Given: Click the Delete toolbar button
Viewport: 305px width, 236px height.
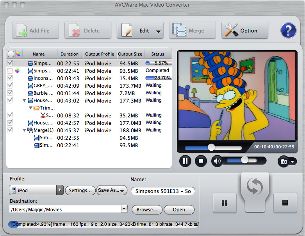Looking at the screenshot, I should pyautogui.click(x=88, y=30).
